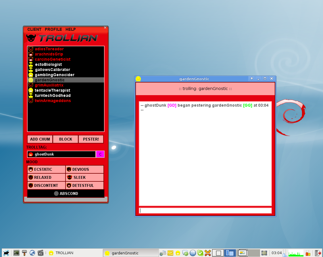Screen dimensions: 323x257
Task: Click the sunglasses icon next to ectoBiologist
Action: click(31, 65)
